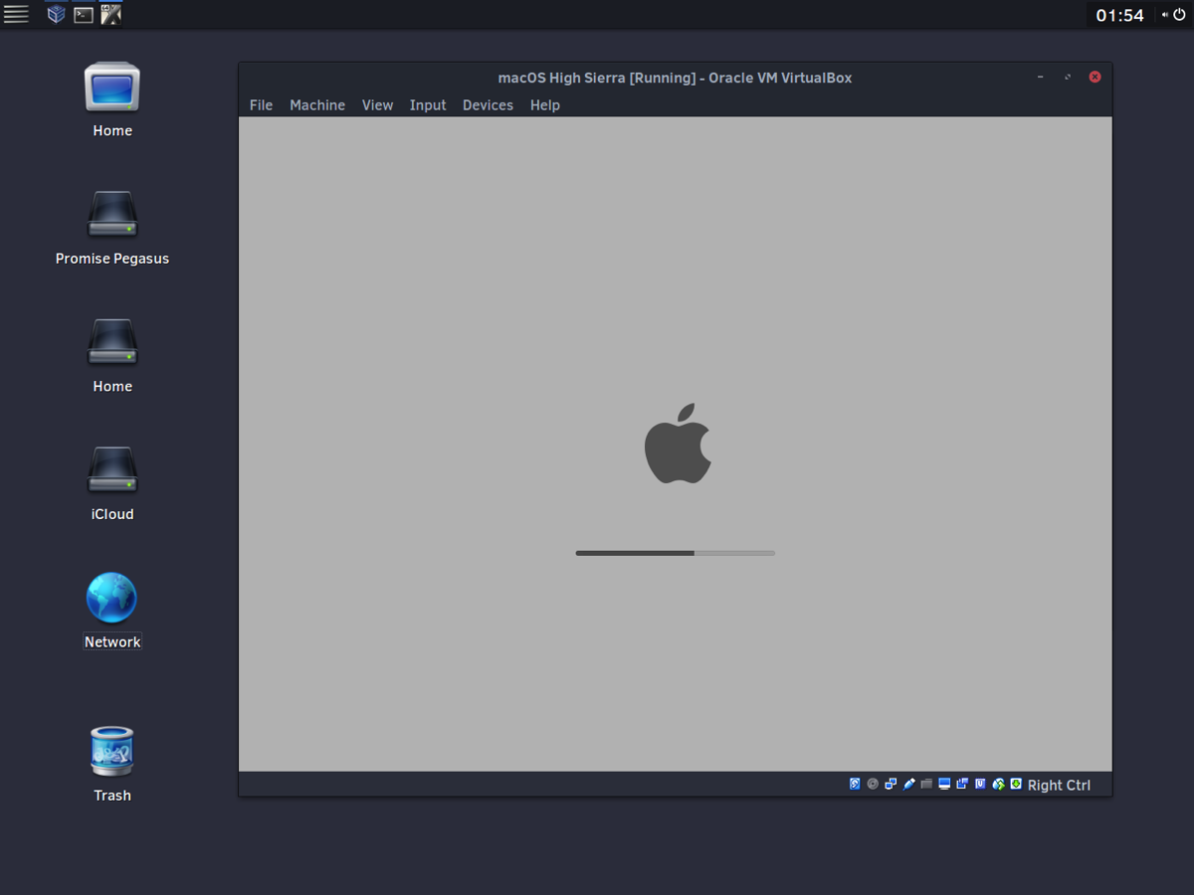The height and width of the screenshot is (895, 1194).
Task: Open the Devices menu
Action: 488,105
